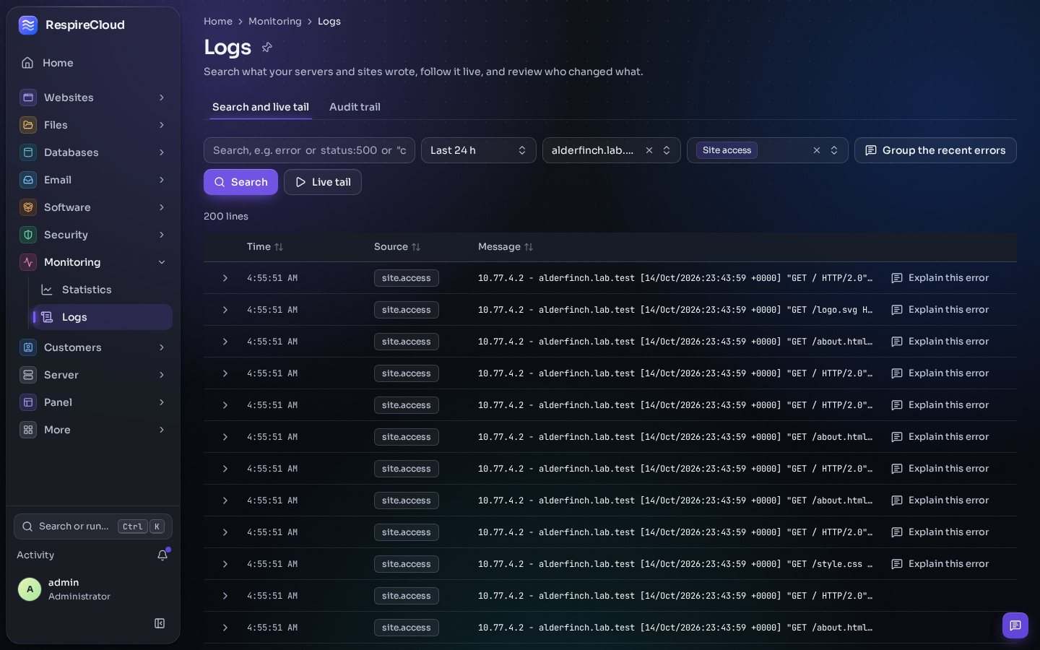Open Statistics under Monitoring

coord(103,290)
